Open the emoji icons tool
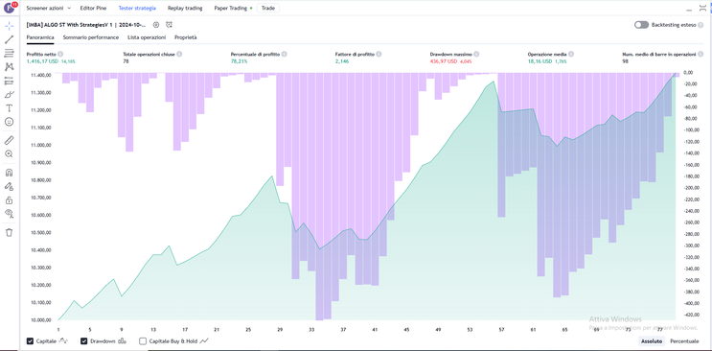This screenshot has height=351, width=712. (x=9, y=122)
